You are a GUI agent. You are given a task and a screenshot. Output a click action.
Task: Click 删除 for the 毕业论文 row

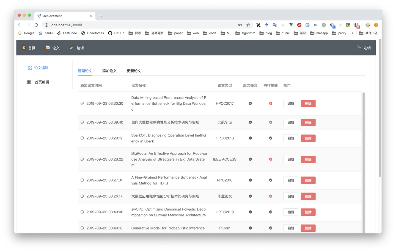[x=308, y=196]
